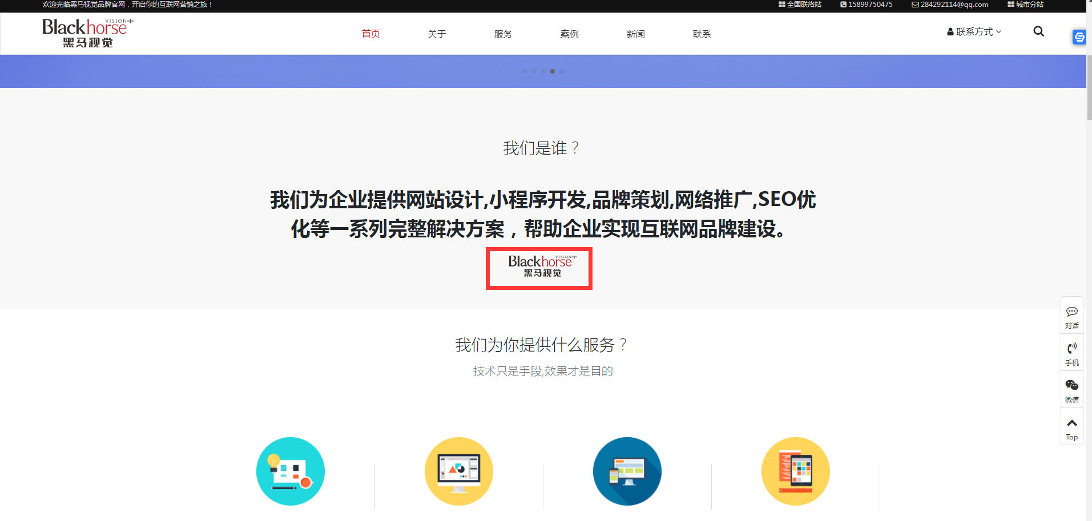Click the blue floating widget icon at right edge
1092x521 pixels.
click(1079, 38)
